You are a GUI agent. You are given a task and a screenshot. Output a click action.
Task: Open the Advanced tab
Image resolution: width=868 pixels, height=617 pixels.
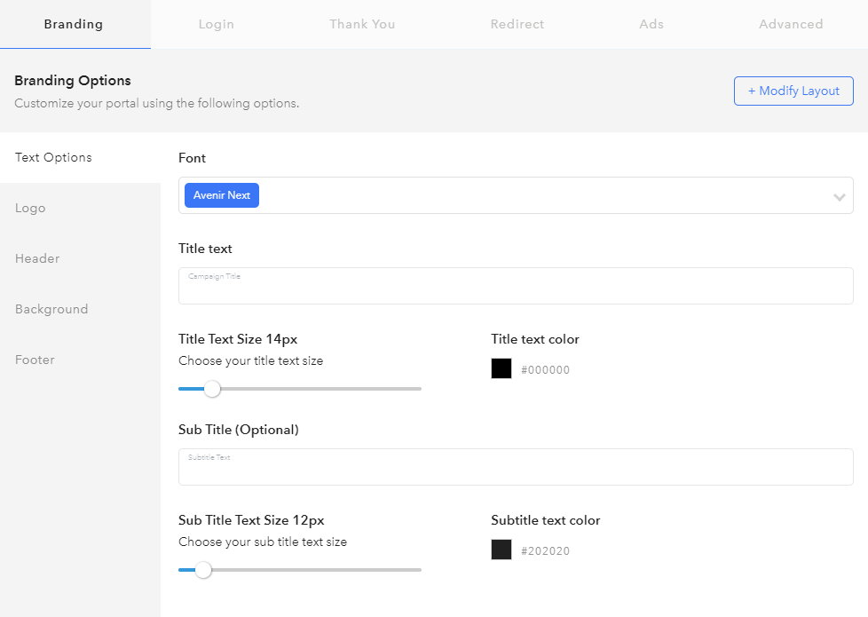click(x=791, y=24)
